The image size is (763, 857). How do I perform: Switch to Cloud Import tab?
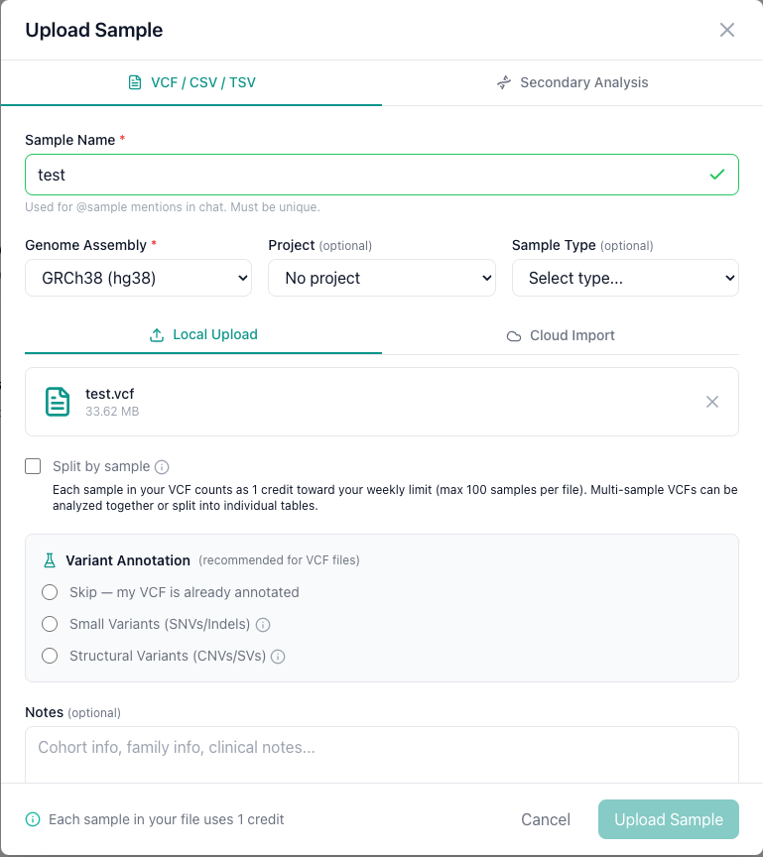pos(561,335)
